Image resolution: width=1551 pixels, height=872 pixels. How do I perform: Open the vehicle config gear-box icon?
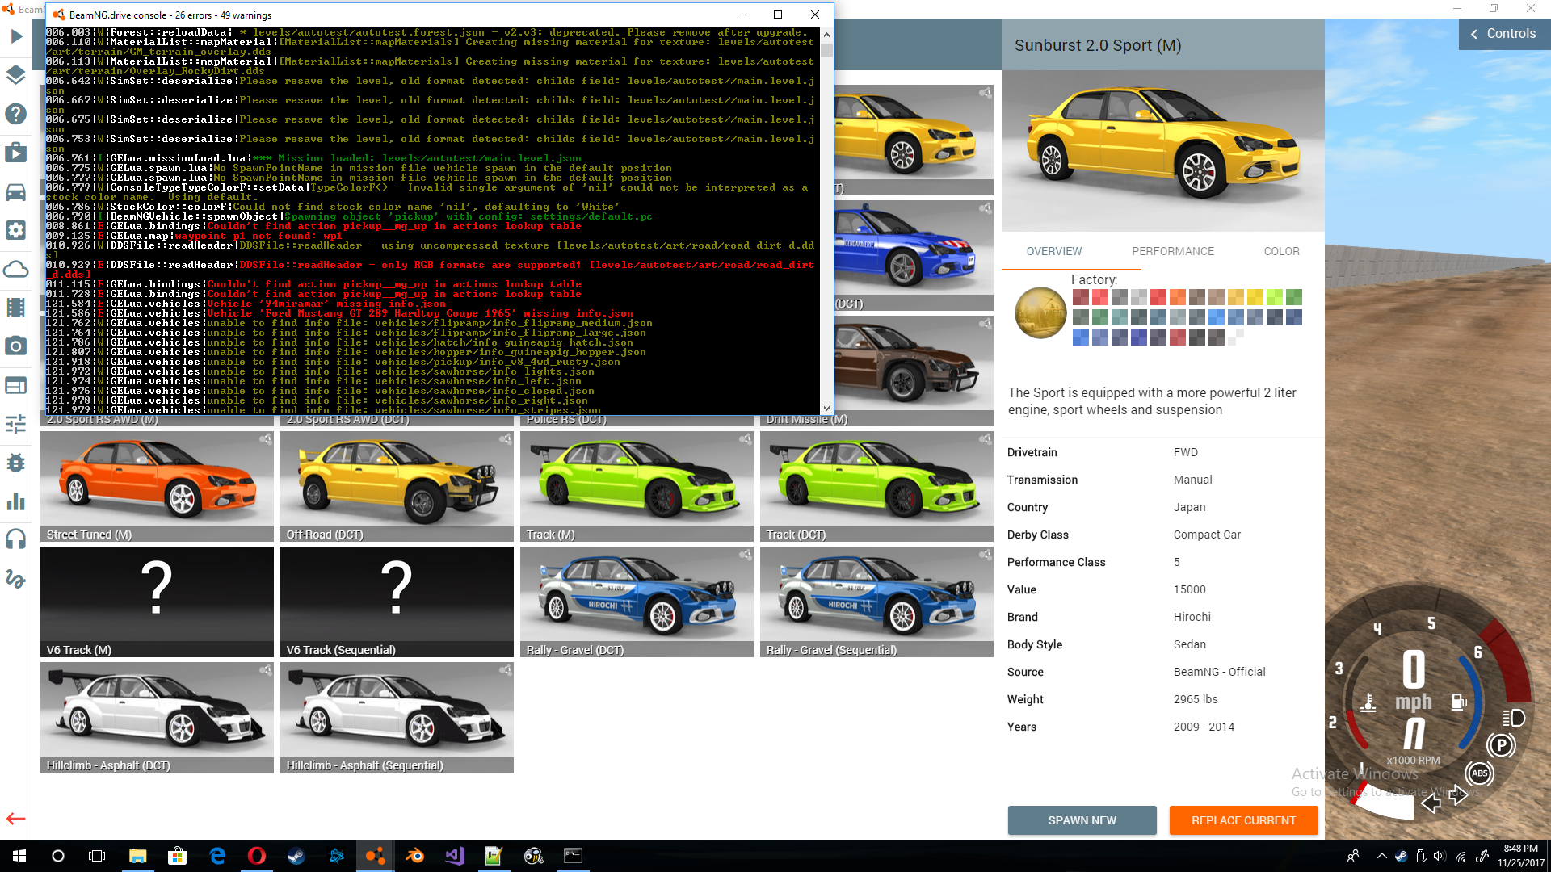pos(16,230)
